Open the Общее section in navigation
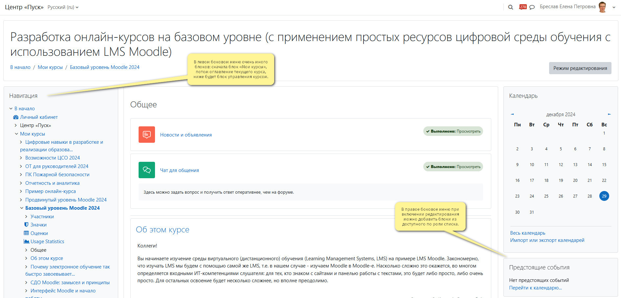The image size is (621, 298). tap(38, 250)
